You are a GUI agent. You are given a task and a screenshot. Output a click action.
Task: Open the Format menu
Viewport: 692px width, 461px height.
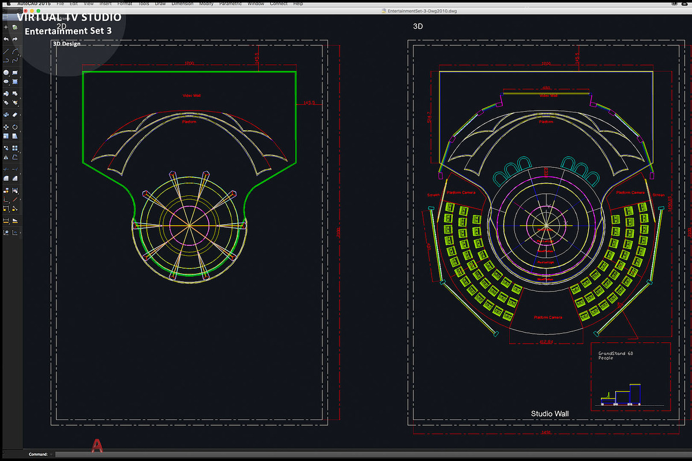tap(125, 3)
